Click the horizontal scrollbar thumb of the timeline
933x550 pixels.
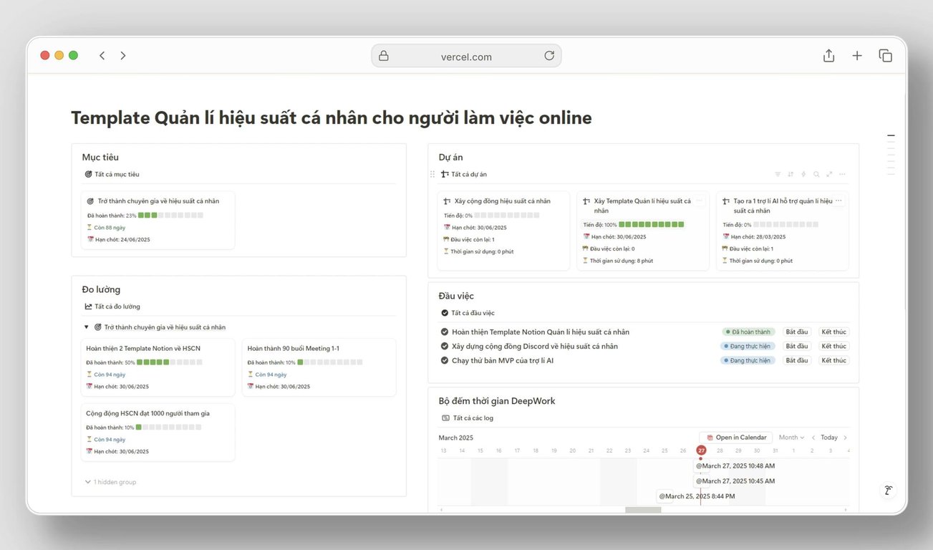click(643, 510)
